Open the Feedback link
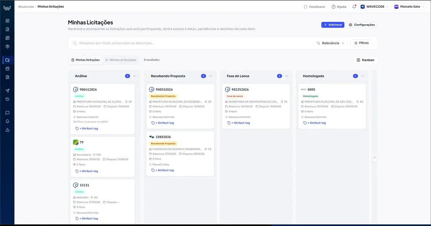Viewport: 431px width, 226px height. pyautogui.click(x=314, y=7)
